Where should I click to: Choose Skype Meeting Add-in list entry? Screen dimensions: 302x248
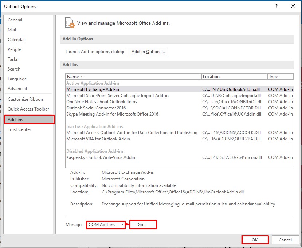pyautogui.click(x=112, y=114)
